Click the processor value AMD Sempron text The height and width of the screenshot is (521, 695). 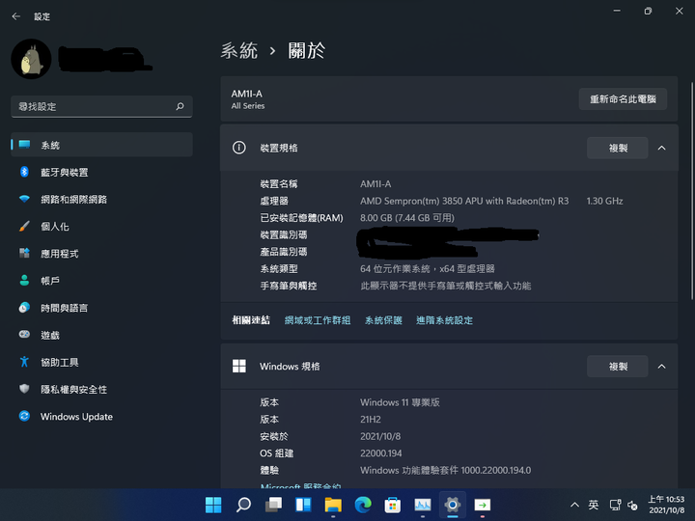[464, 201]
